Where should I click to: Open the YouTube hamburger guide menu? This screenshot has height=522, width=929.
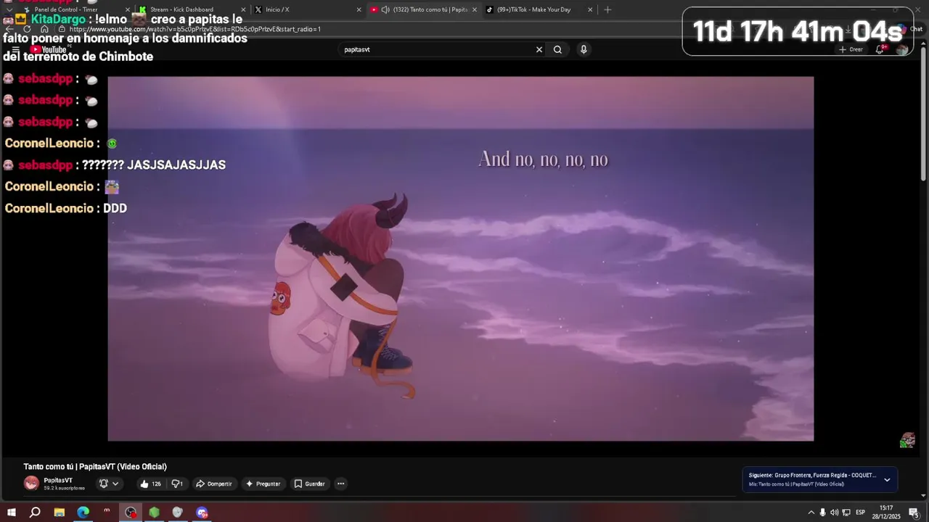[x=15, y=50]
